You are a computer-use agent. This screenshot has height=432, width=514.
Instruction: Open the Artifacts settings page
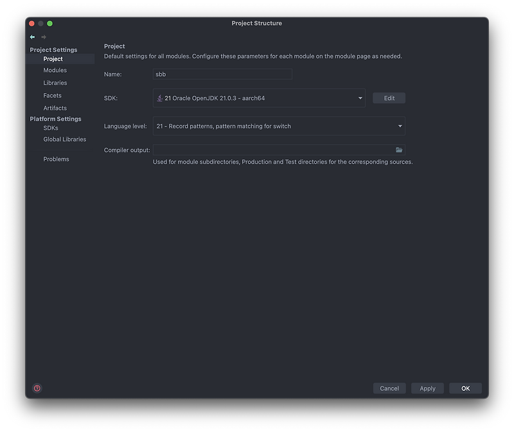pyautogui.click(x=55, y=108)
